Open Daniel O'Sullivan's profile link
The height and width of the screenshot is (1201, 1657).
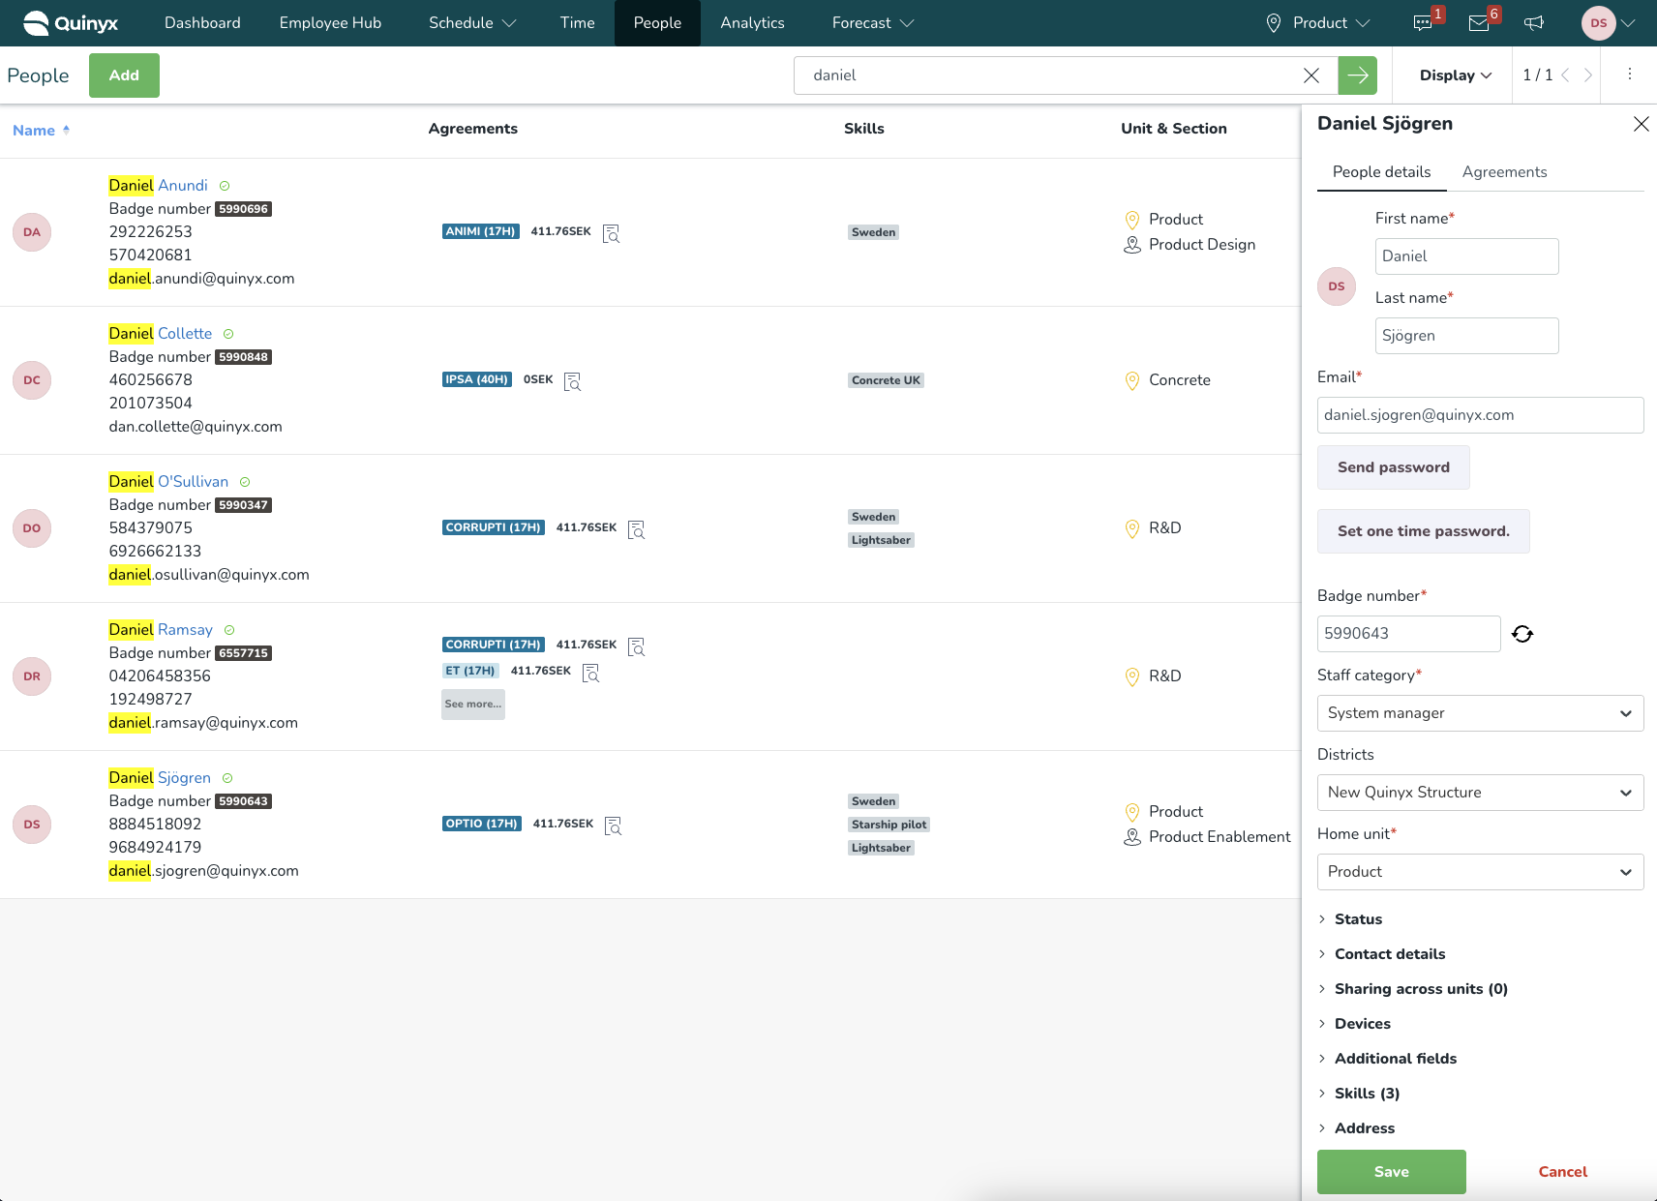click(x=168, y=482)
